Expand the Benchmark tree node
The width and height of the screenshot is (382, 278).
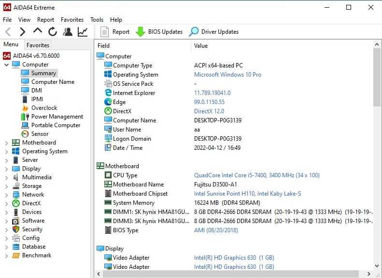pos(7,256)
